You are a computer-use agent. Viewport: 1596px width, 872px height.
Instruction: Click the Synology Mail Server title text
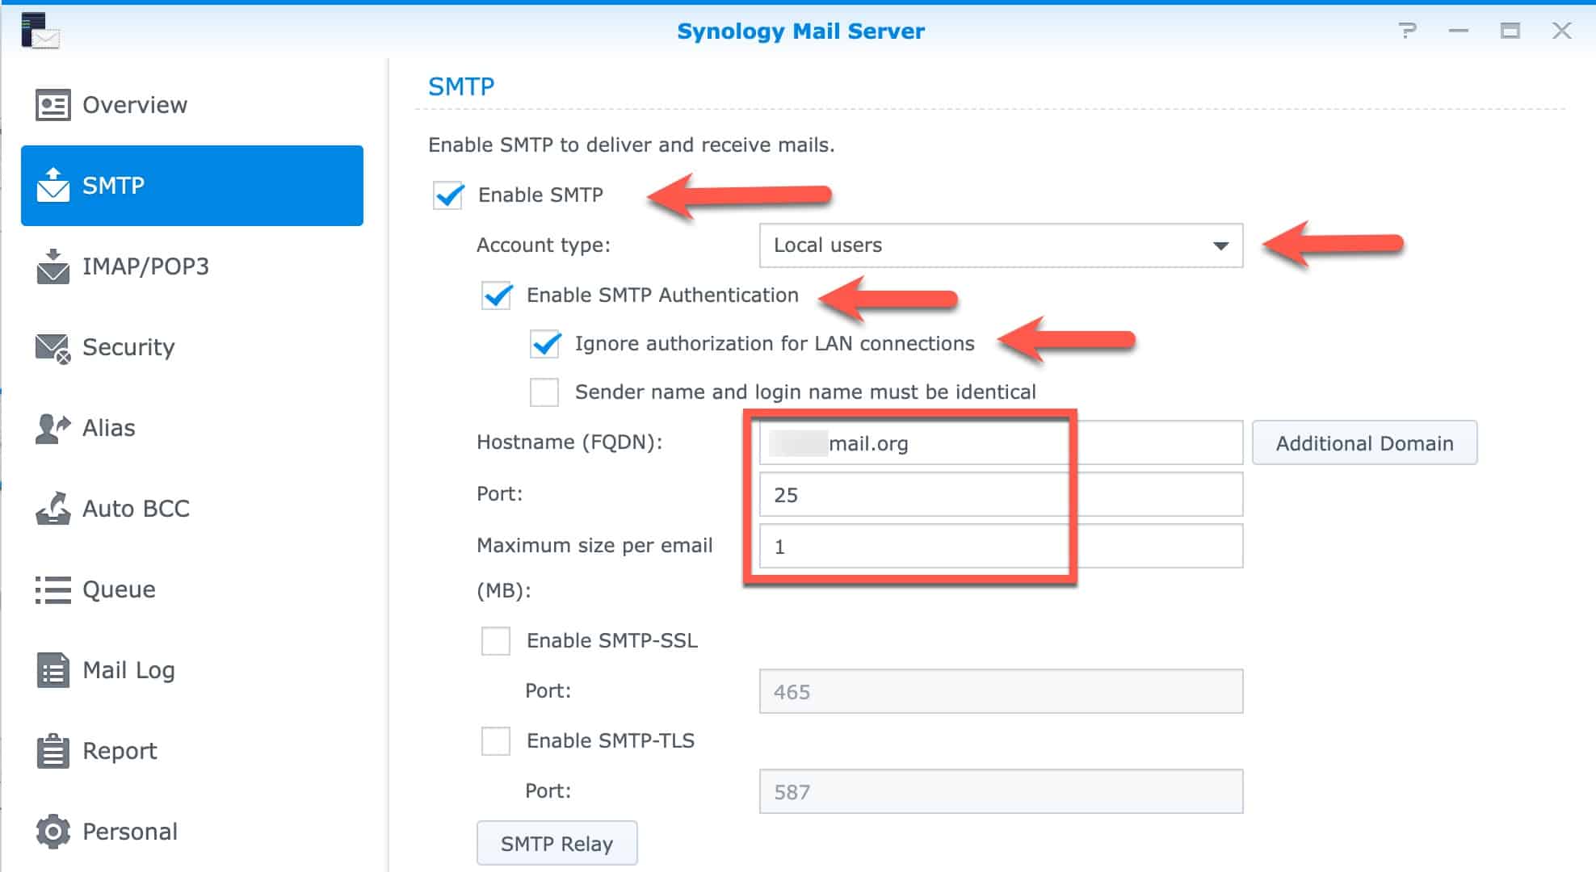[800, 31]
